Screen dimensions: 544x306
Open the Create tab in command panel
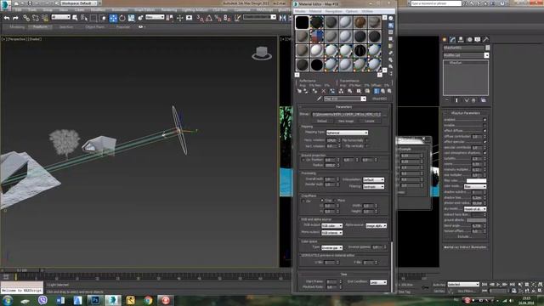[x=445, y=40]
